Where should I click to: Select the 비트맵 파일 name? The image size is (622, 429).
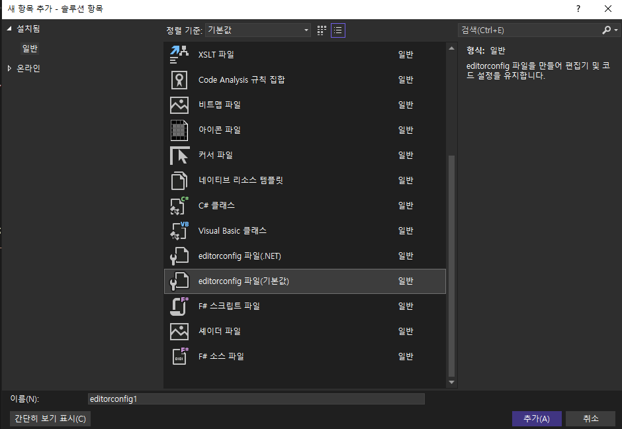tap(220, 105)
